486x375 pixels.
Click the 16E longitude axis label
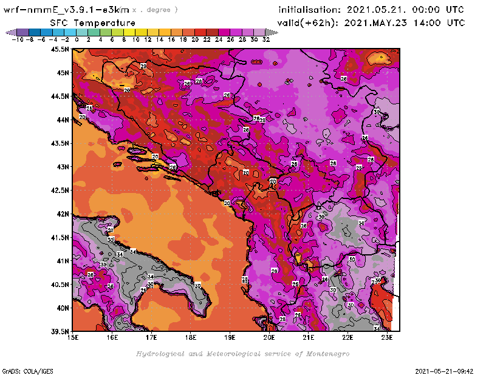112,337
